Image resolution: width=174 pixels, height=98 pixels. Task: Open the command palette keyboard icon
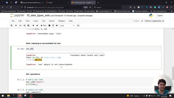pos(78,26)
